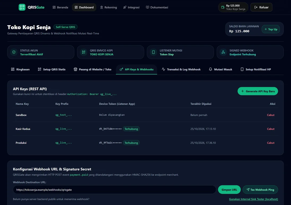This screenshot has height=205, width=291.
Task: Switch to Setup QRIS Statis tab
Action: pos(52,69)
